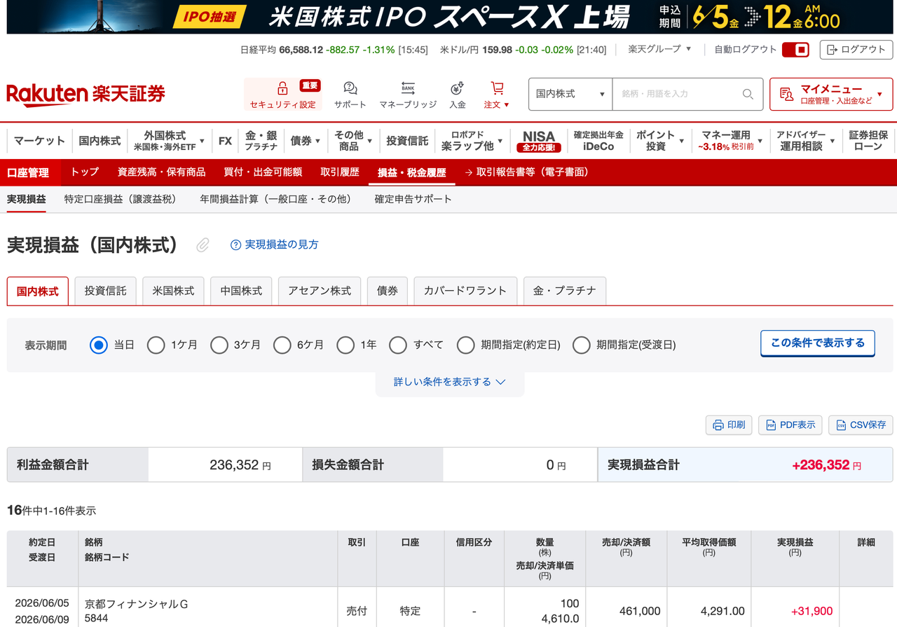Viewport: 897px width, 627px height.
Task: Select the 当日 display period
Action: [x=99, y=345]
